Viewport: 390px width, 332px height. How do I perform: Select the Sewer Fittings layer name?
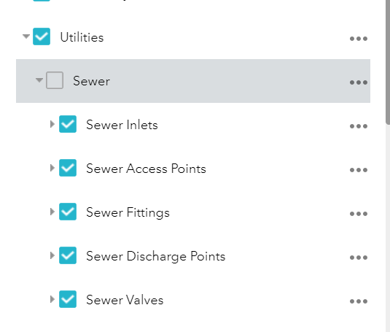[x=128, y=213]
